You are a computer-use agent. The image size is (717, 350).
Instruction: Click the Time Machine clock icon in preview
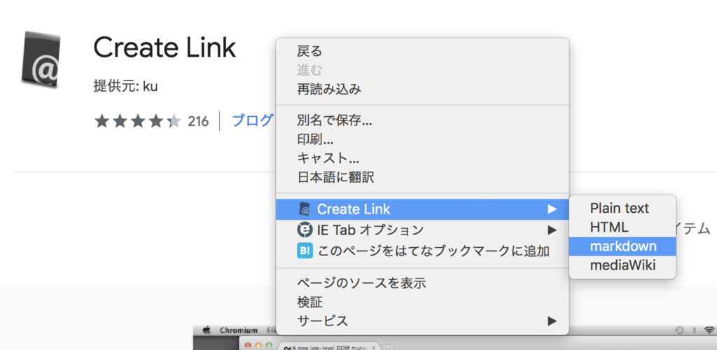click(679, 330)
